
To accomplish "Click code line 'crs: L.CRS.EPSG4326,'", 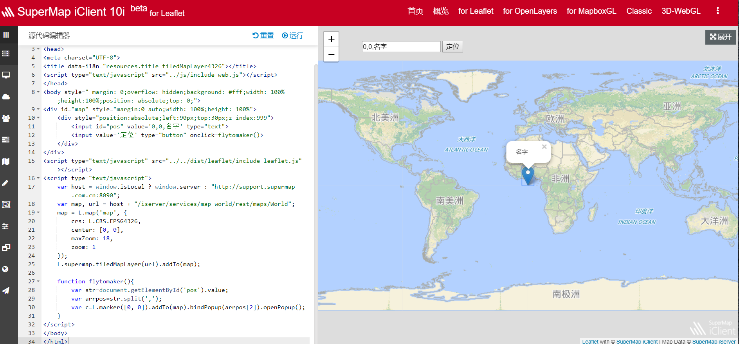I will pos(106,221).
